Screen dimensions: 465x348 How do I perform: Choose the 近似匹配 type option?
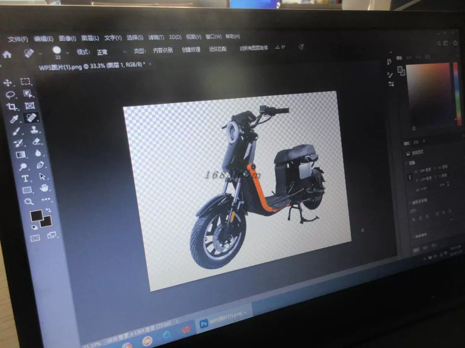218,49
